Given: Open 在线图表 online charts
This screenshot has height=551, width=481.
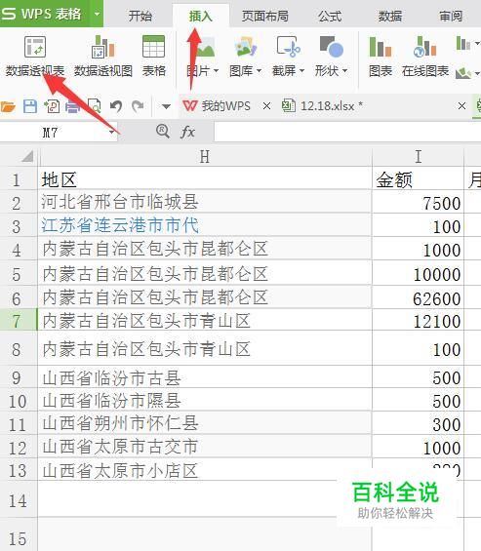Looking at the screenshot, I should (425, 57).
